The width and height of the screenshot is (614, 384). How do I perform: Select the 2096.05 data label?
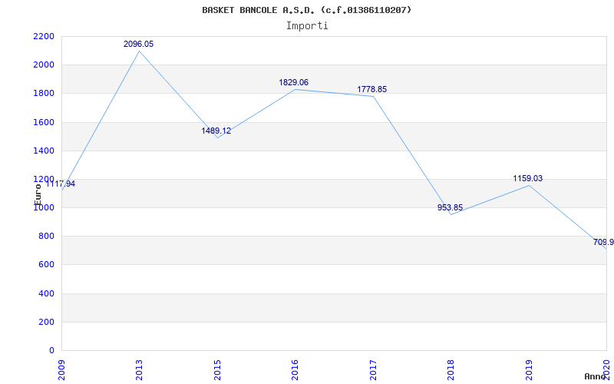tap(139, 45)
